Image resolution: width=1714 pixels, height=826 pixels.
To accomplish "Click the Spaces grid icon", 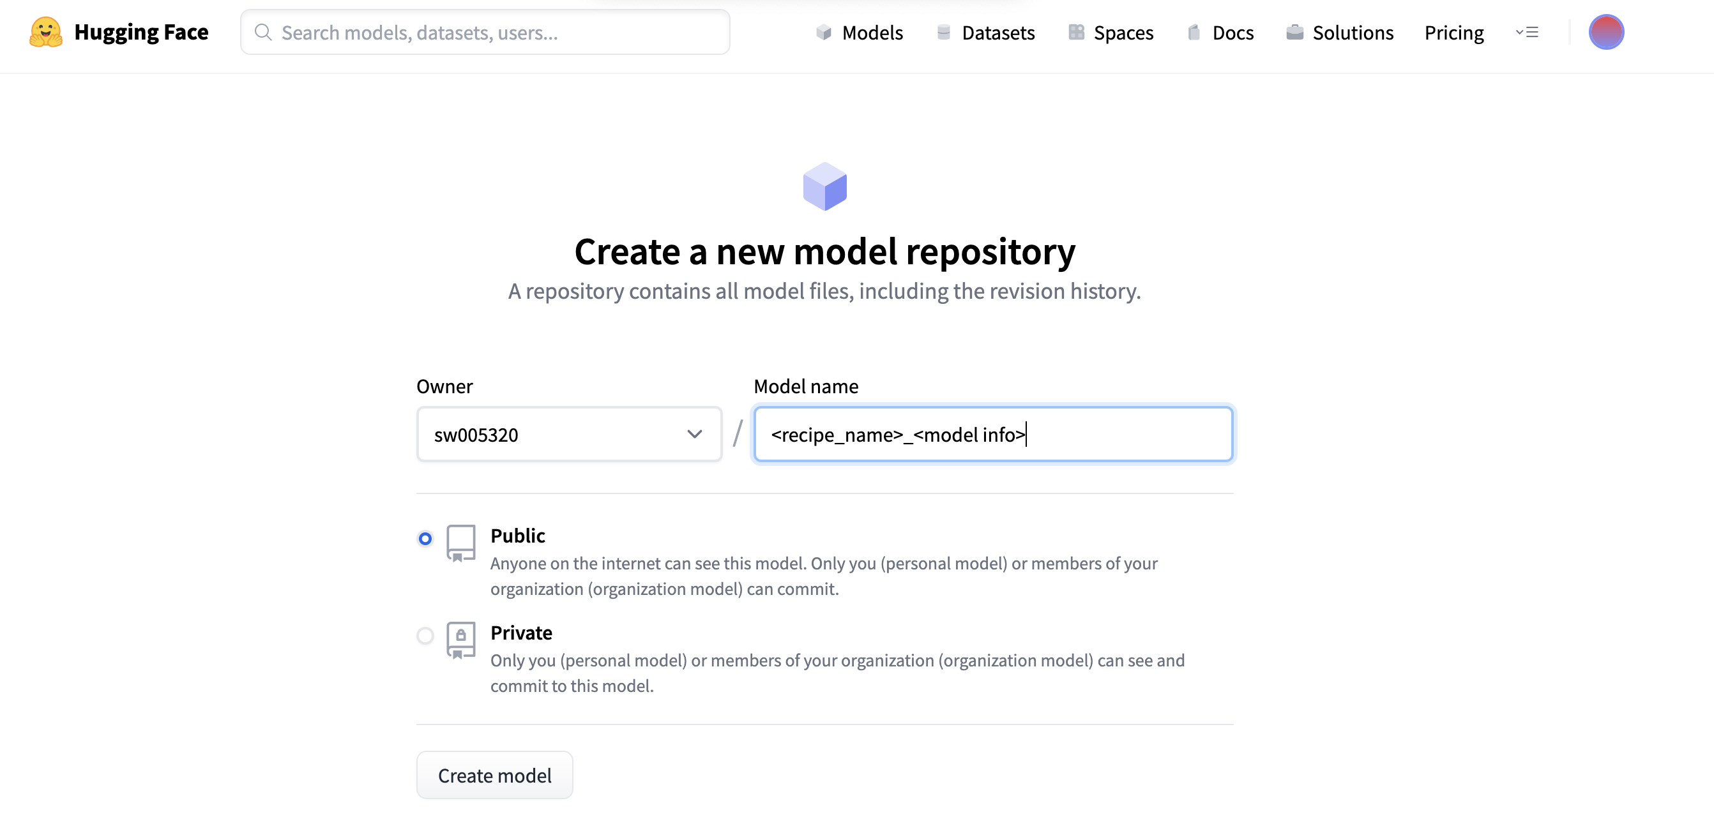I will pyautogui.click(x=1076, y=32).
